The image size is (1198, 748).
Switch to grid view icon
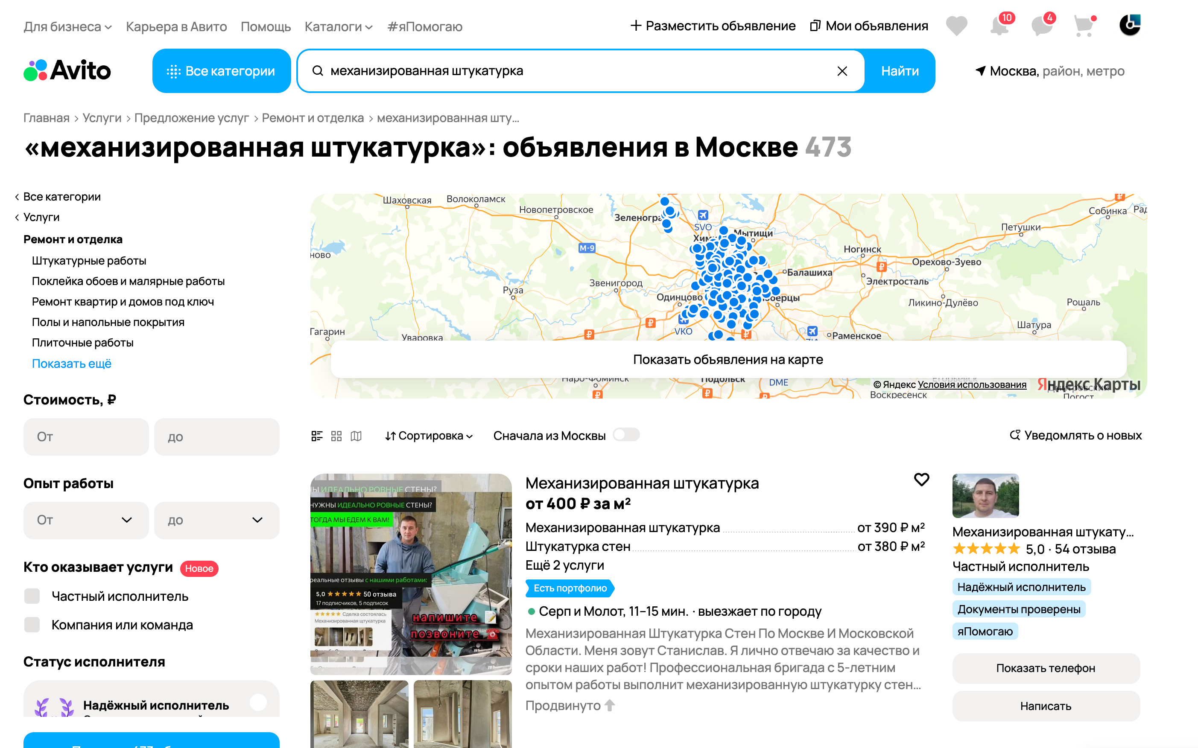pyautogui.click(x=336, y=436)
